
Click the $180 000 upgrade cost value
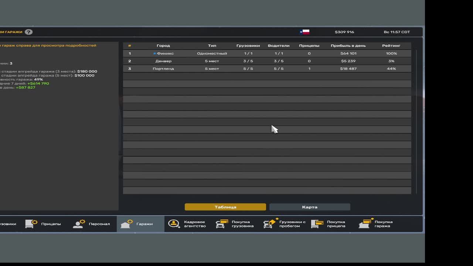point(87,71)
